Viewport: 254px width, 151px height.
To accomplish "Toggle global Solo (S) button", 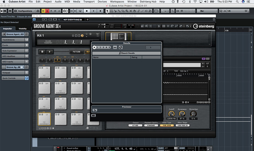I will (x=47, y=11).
